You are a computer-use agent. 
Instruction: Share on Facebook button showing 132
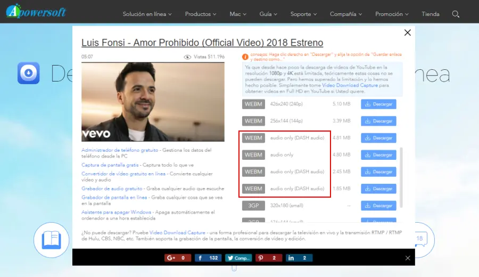pyautogui.click(x=208, y=258)
